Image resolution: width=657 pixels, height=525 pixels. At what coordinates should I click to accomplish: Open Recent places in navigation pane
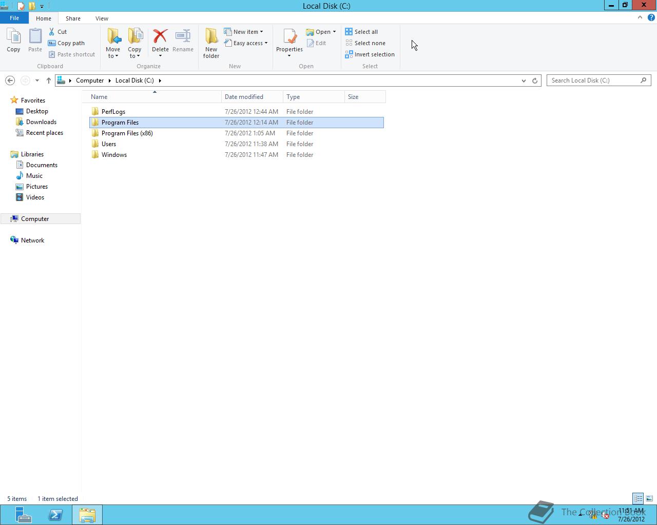point(45,133)
